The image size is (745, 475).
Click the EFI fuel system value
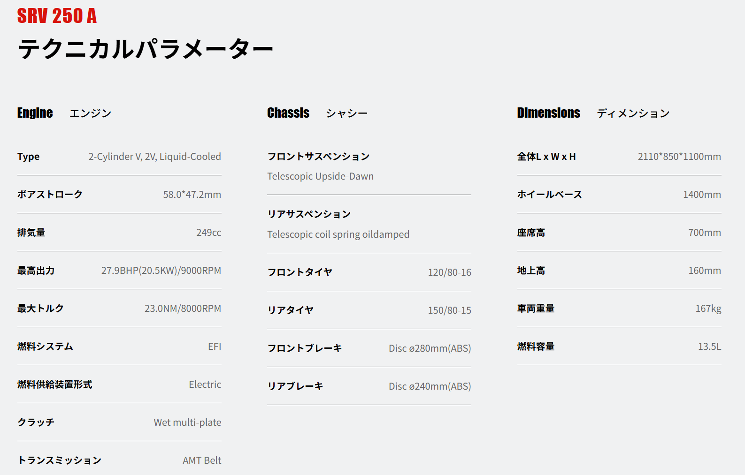(x=215, y=347)
